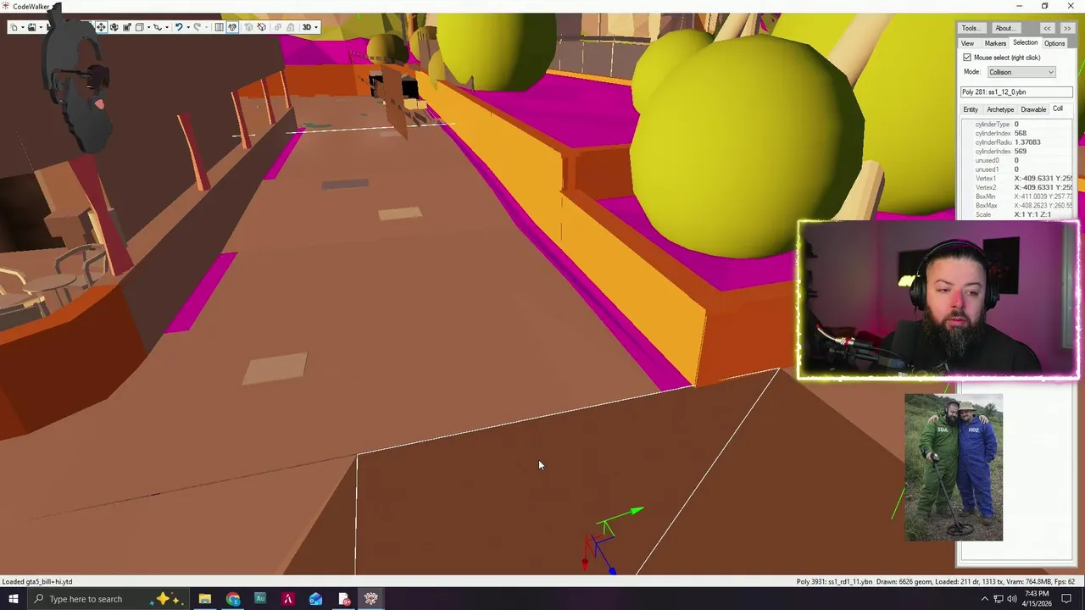Viewport: 1085px width, 610px height.
Task: Click the Poly 281: ss1_12_0.ybn field
Action: point(1016,91)
